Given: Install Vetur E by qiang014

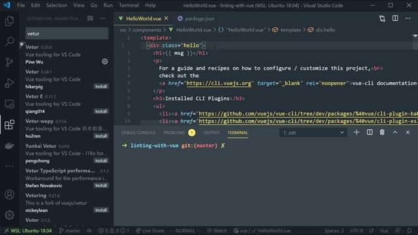Looking at the screenshot, I should point(101,111).
